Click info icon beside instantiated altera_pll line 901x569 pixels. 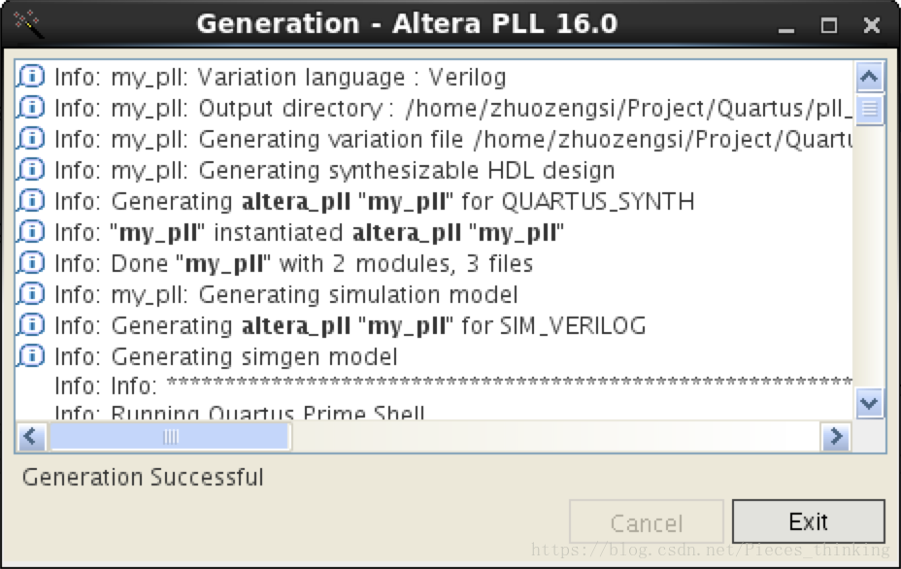pyautogui.click(x=30, y=232)
